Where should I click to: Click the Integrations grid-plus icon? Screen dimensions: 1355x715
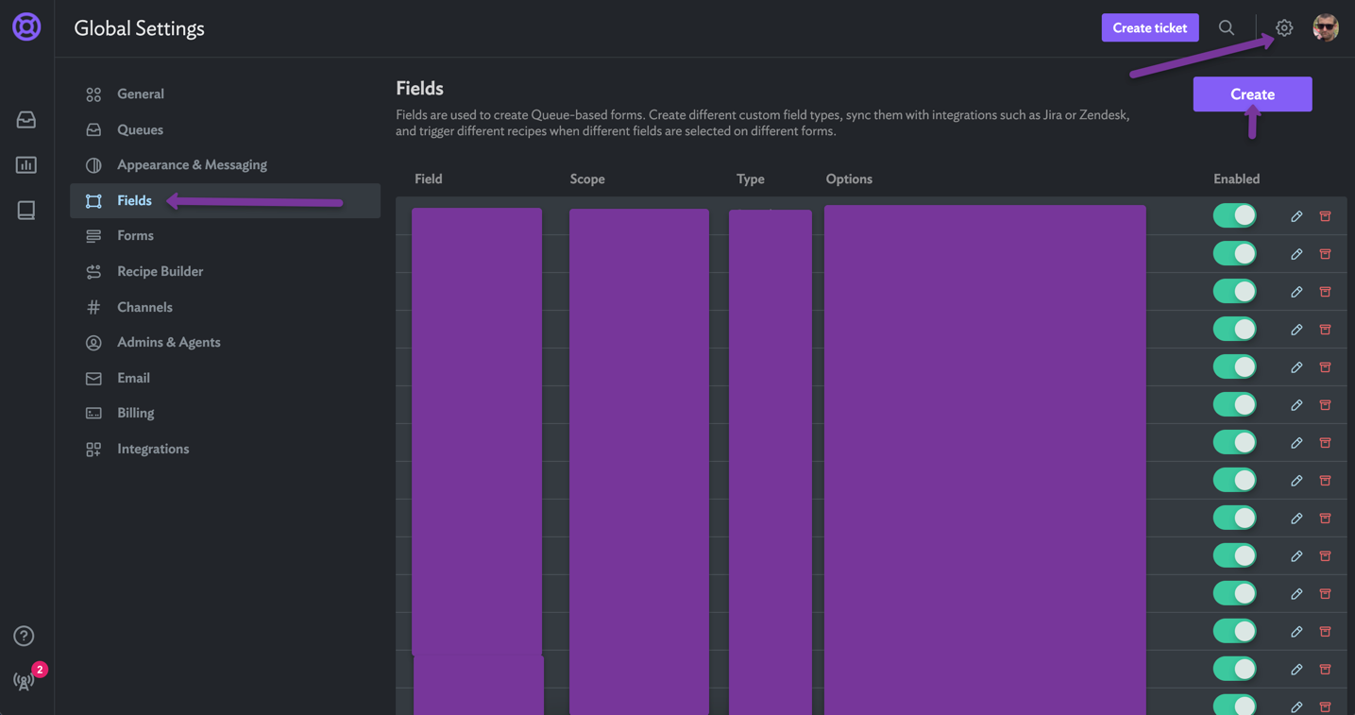click(x=93, y=450)
